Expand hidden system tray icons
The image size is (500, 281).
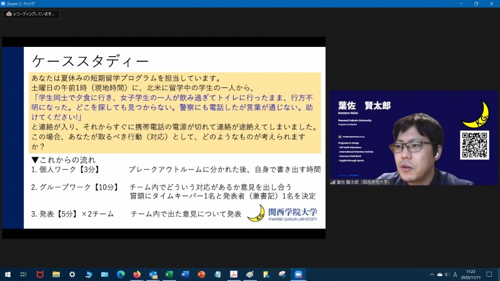point(431,274)
